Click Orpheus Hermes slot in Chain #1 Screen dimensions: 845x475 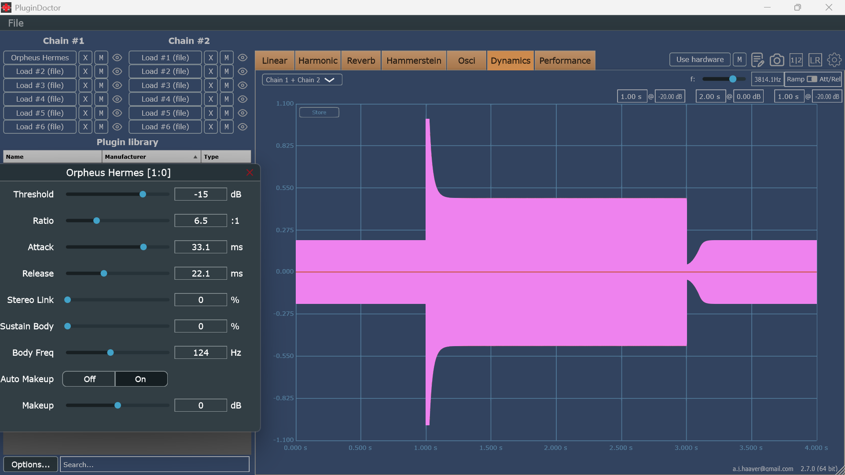[x=40, y=58]
